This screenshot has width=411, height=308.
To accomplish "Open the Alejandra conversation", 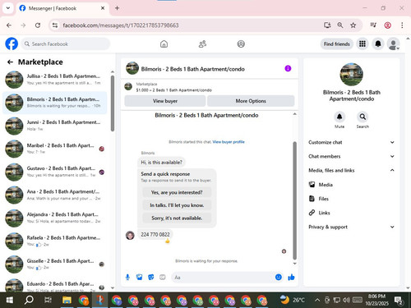I will point(55,218).
